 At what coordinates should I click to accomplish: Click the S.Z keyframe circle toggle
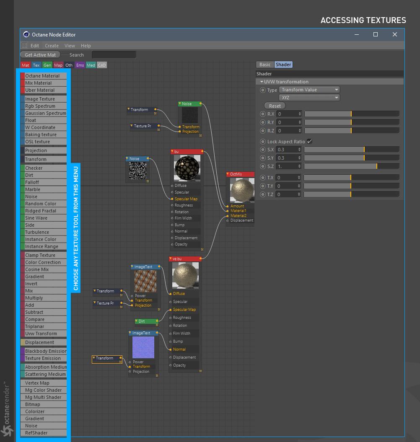(x=263, y=166)
